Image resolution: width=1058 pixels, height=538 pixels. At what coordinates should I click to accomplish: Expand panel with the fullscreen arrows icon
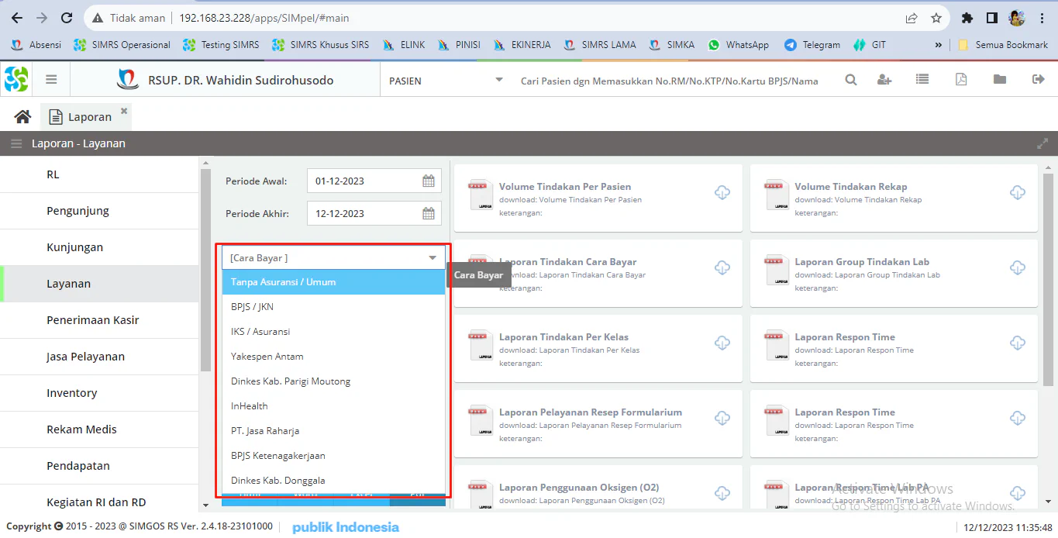click(1042, 143)
